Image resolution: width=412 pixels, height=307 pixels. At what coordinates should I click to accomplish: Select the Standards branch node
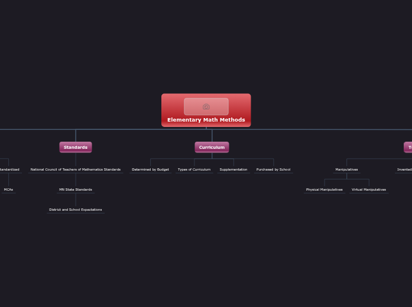tap(76, 147)
